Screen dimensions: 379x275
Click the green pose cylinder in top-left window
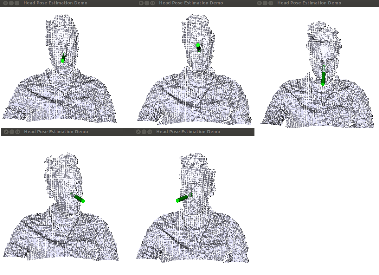63,59
